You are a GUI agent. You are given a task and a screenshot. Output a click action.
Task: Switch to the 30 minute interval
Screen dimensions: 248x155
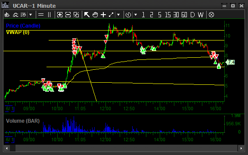[x=176, y=15]
